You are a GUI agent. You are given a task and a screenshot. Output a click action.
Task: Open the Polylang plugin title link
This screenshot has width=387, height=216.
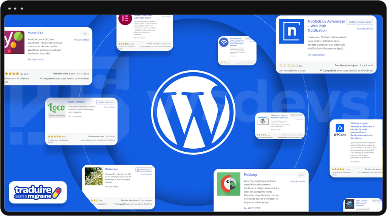[250, 175]
